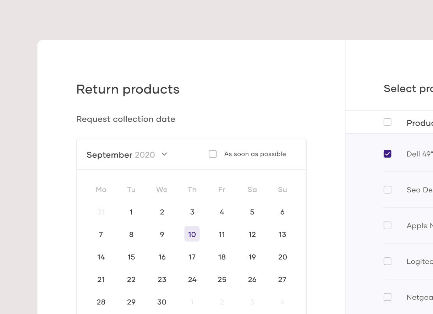Uncheck the Dell 49" product checkbox

point(388,154)
